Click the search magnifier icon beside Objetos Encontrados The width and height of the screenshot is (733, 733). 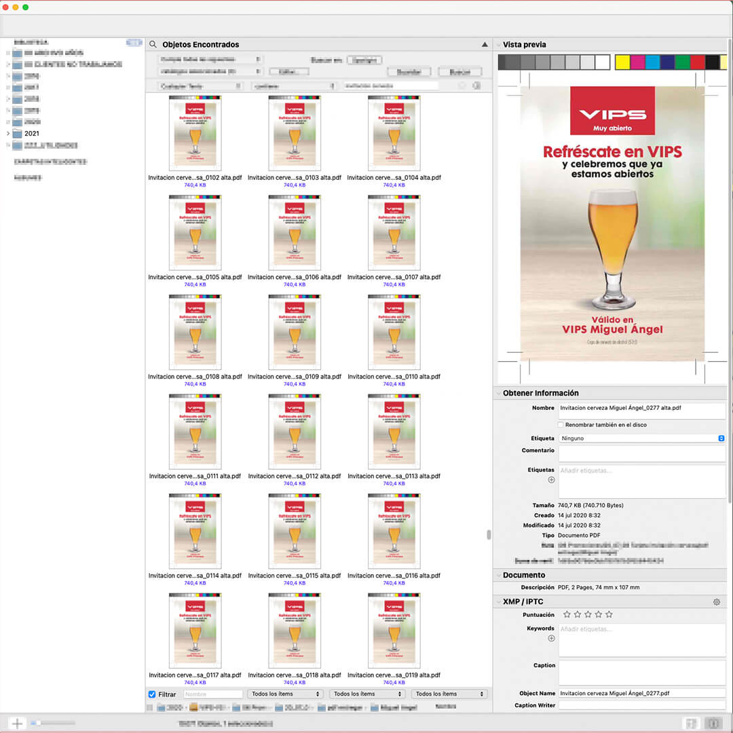pos(153,44)
